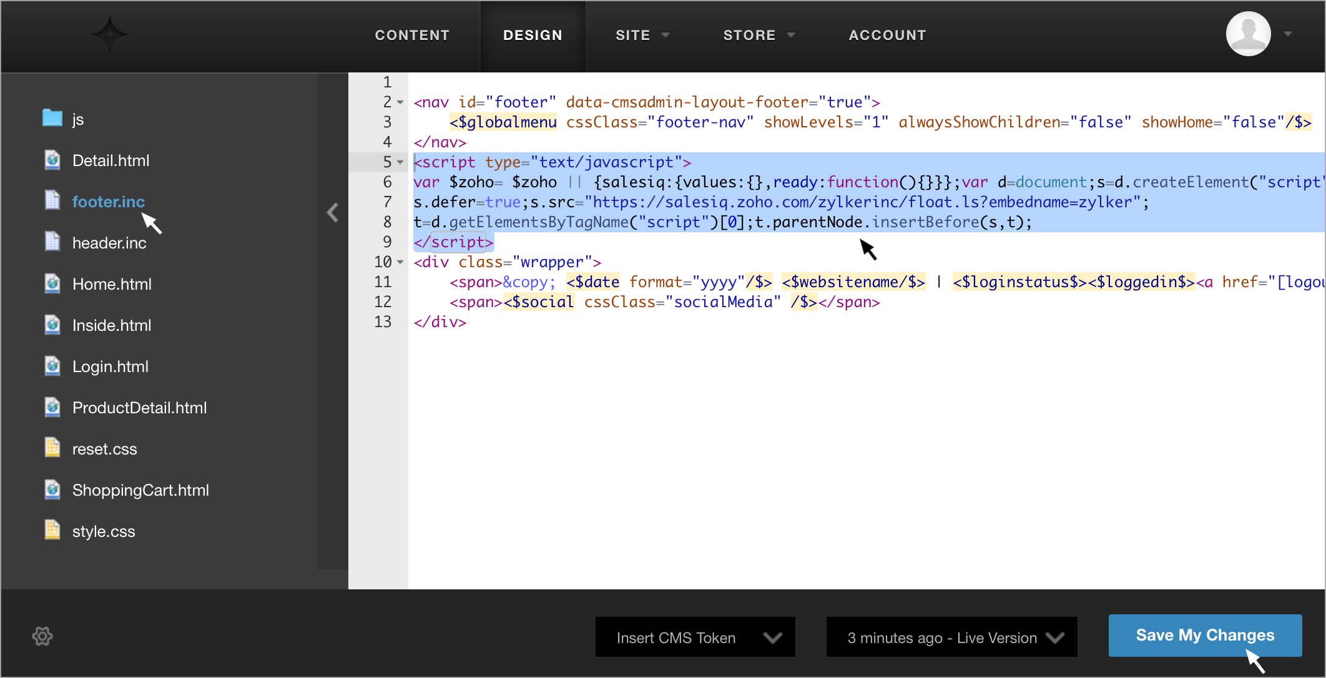This screenshot has width=1326, height=678.
Task: Click Save My Changes button
Action: (x=1205, y=635)
